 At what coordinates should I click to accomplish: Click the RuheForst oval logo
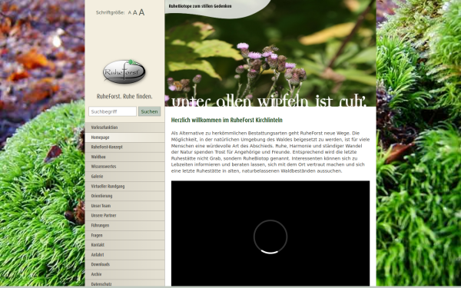[124, 71]
